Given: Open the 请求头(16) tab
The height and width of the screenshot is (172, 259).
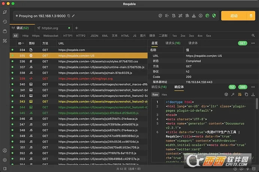Looking at the screenshot, I should [x=173, y=43].
